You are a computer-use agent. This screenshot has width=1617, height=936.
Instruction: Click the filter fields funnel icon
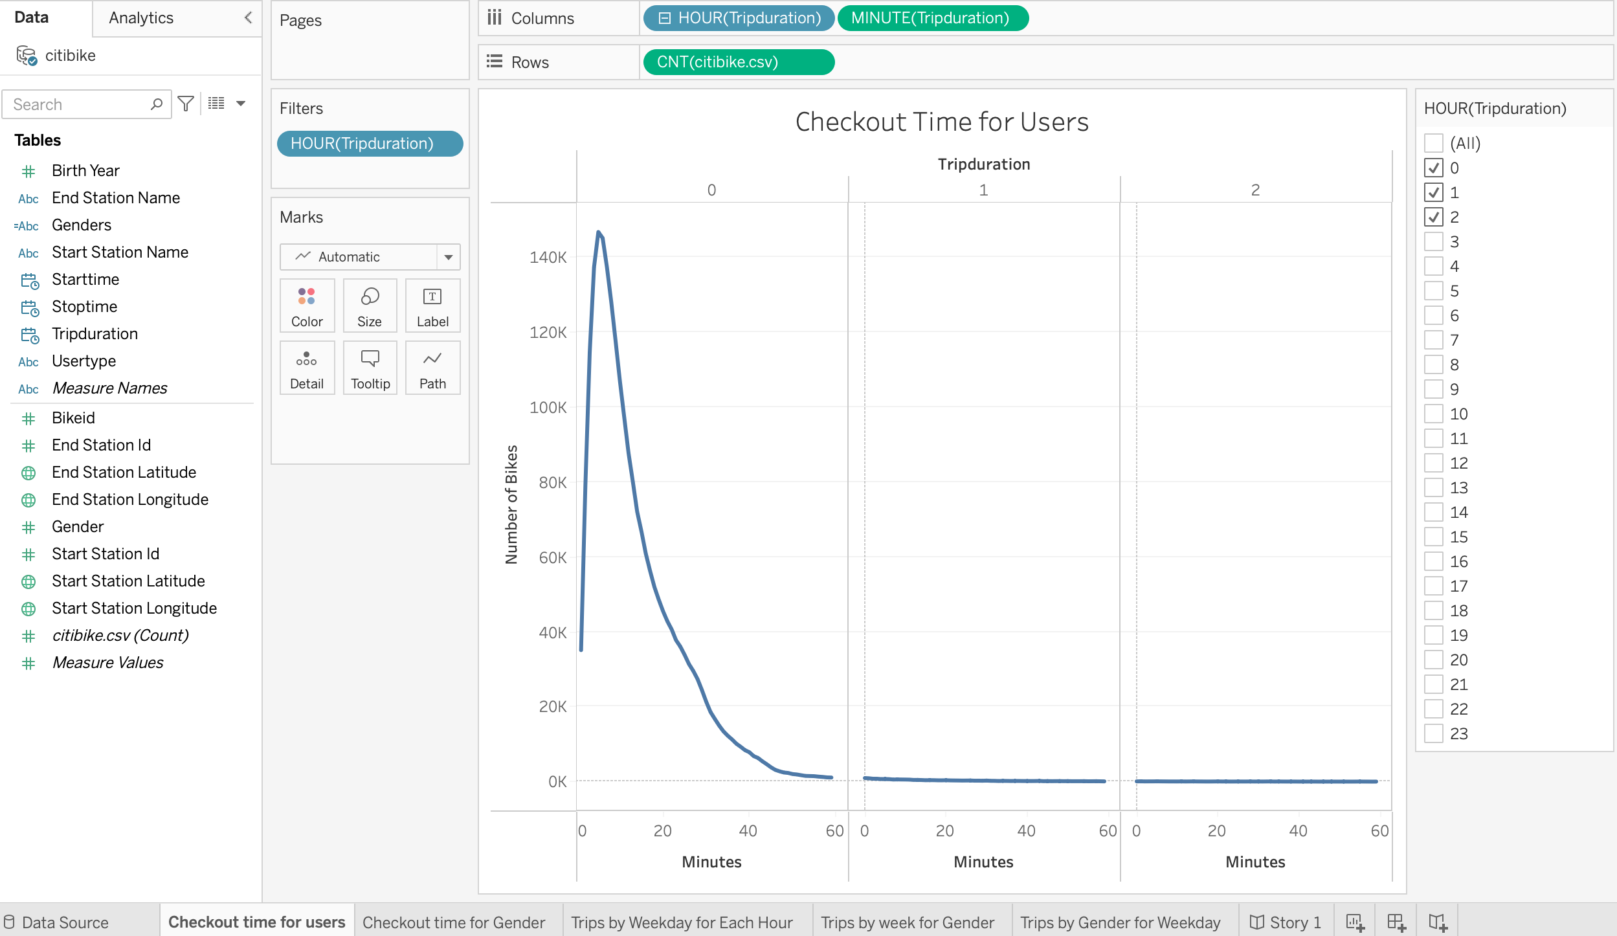tap(186, 104)
